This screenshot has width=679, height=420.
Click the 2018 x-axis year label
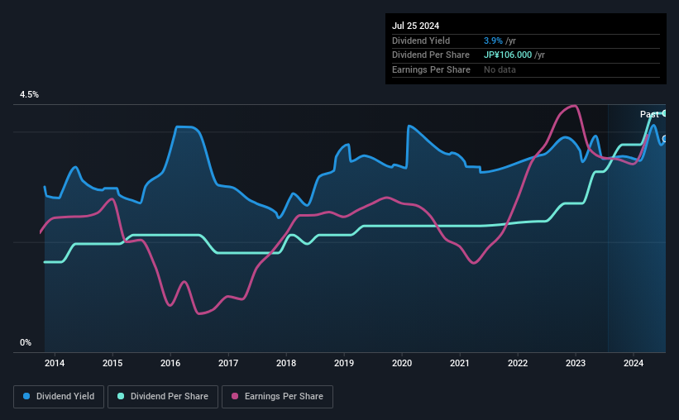point(286,363)
